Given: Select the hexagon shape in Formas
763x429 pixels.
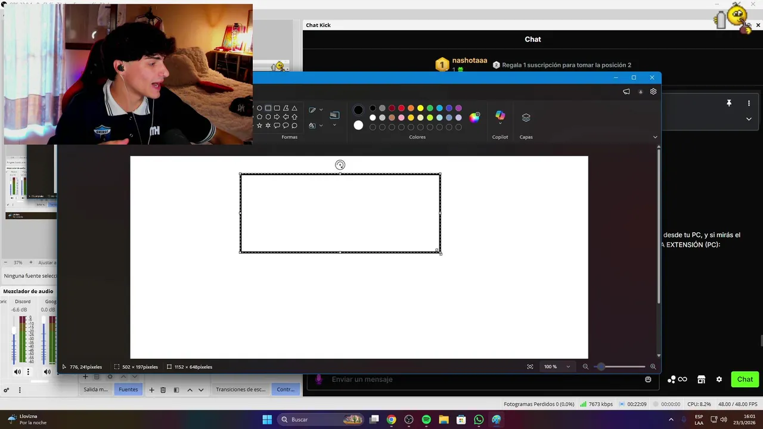Looking at the screenshot, I should coord(268,117).
